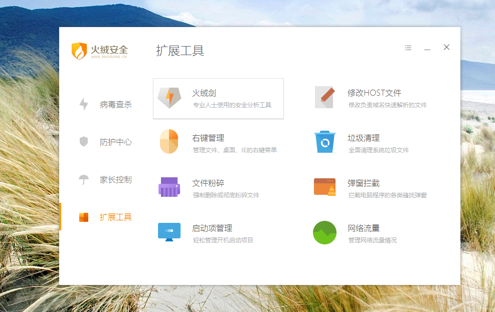495x312 pixels.
Task: Click the 文件粉碎 shredder icon
Action: (x=169, y=187)
